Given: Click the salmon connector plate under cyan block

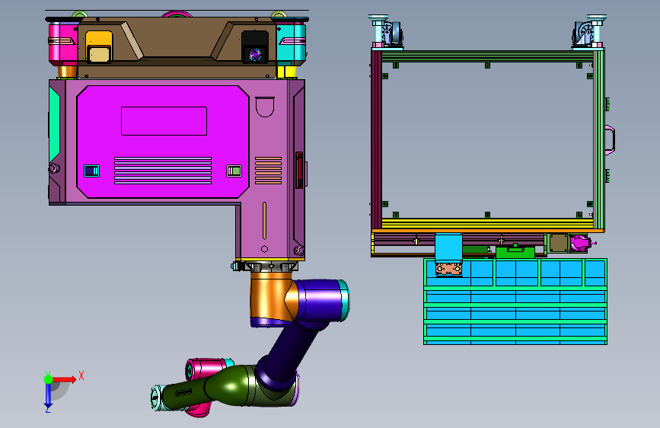Looking at the screenshot, I should coord(448,269).
